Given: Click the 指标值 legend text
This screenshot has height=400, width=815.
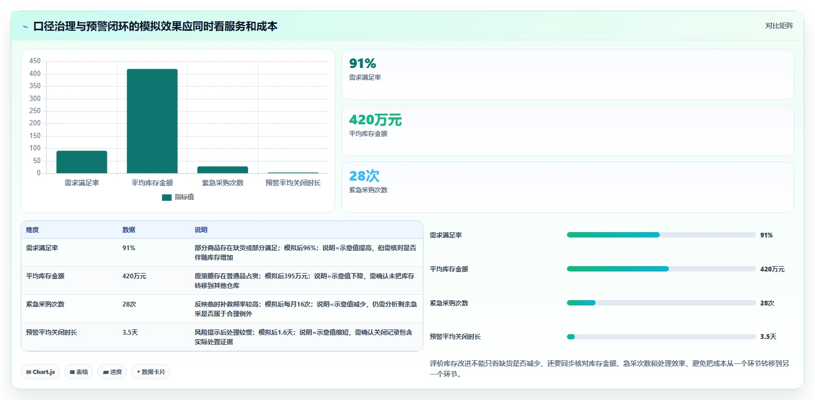Looking at the screenshot, I should (184, 197).
